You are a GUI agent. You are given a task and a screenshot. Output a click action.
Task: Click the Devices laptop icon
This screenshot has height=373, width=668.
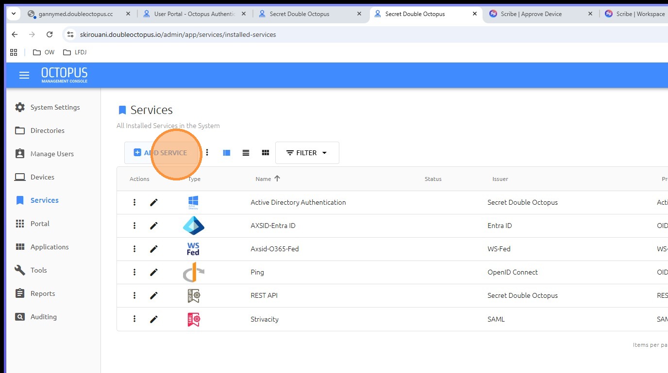click(x=20, y=177)
